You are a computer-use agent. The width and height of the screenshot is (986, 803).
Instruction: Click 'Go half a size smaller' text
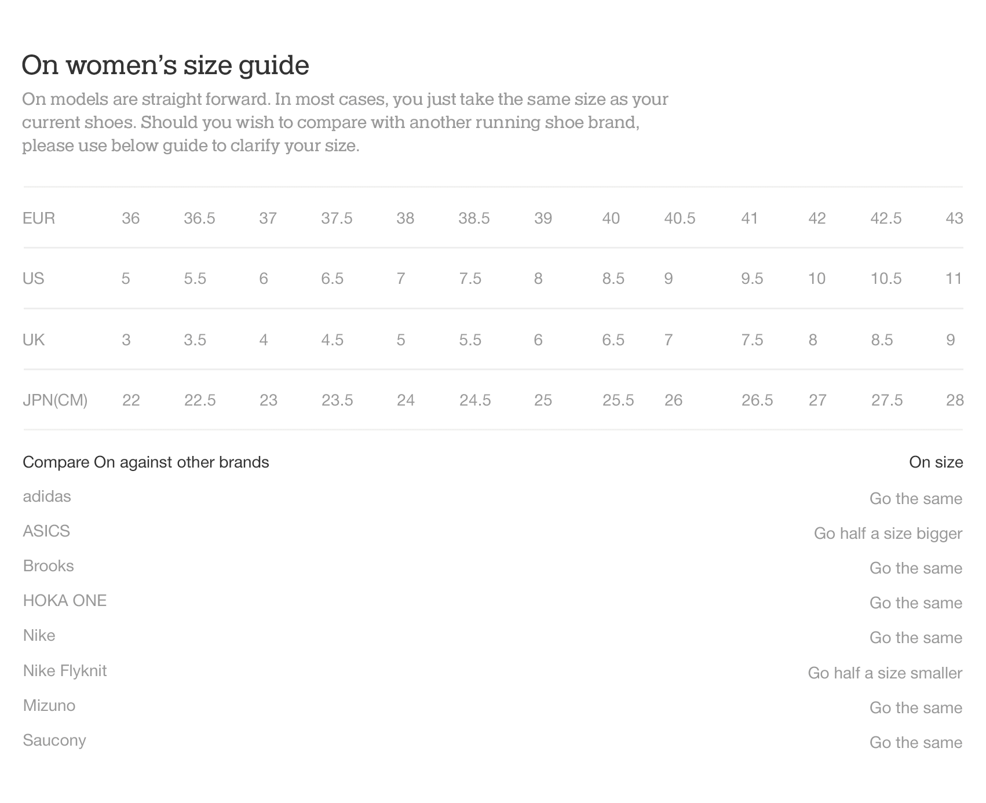[x=885, y=673]
